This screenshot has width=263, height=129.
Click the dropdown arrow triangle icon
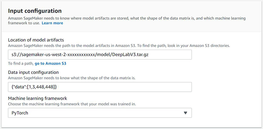(x=185, y=113)
